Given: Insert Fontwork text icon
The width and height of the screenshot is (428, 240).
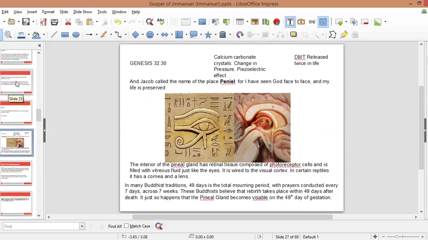Looking at the screenshot, I should [x=301, y=22].
